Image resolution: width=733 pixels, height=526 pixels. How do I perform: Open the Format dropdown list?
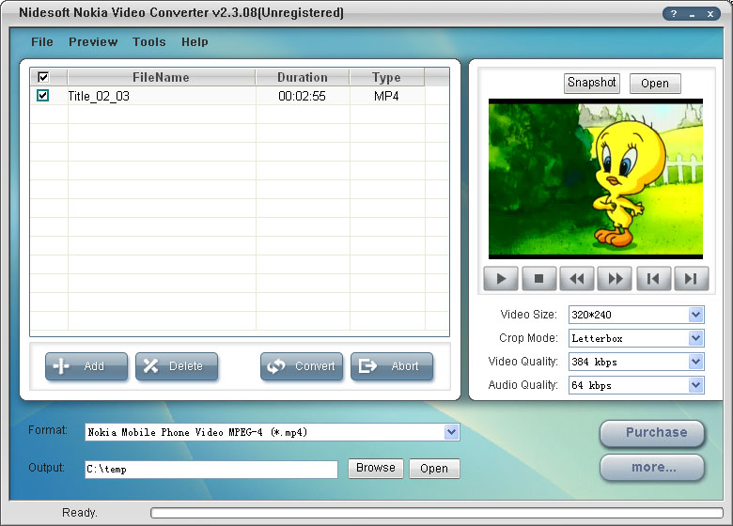451,432
